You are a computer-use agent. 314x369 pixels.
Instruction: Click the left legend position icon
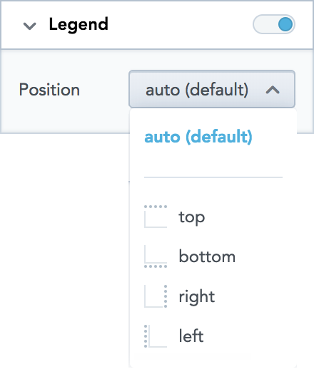point(156,336)
